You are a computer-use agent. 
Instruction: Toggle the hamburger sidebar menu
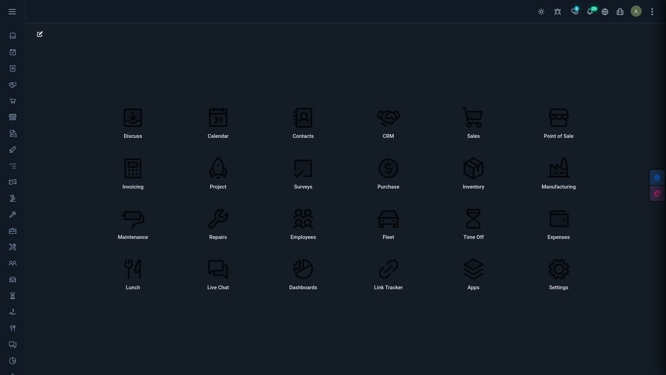12,12
